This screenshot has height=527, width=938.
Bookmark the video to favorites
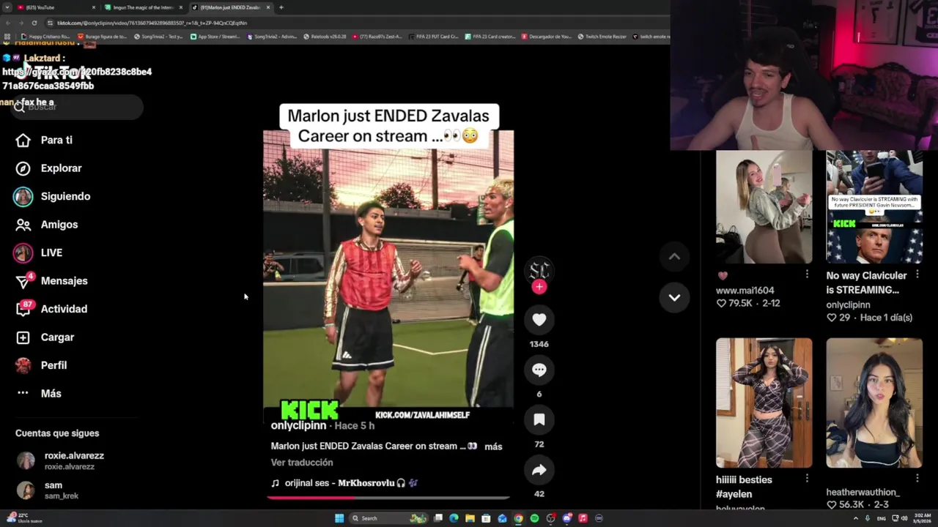[539, 419]
